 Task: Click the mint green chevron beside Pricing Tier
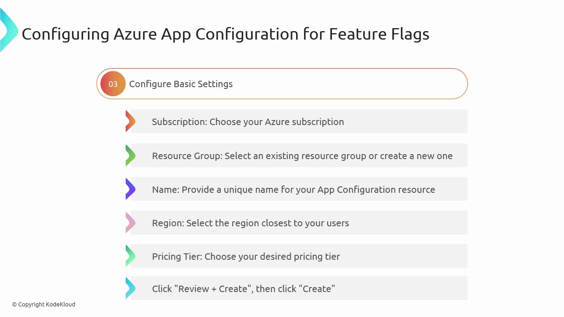tap(130, 256)
